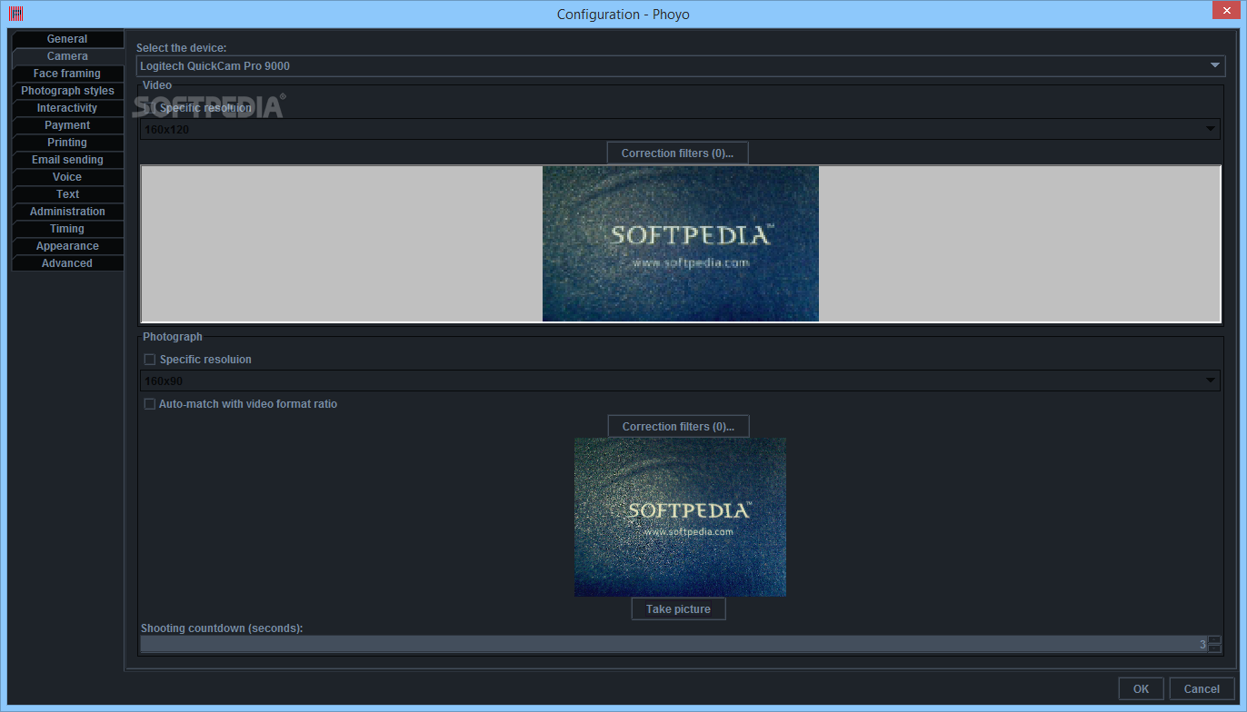Viewport: 1247px width, 712px height.
Task: Click the Take picture button
Action: 678,609
